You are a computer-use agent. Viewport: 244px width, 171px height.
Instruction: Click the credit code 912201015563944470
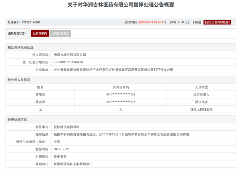[68, 62]
